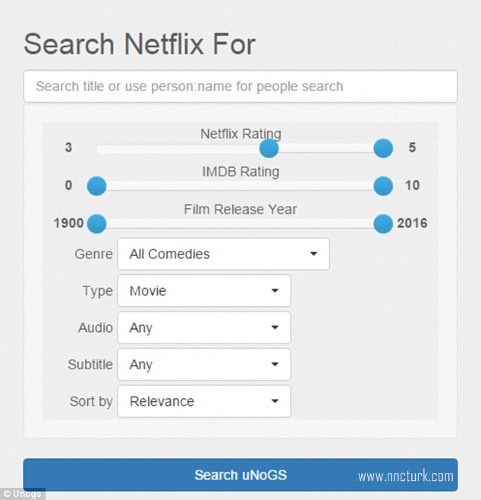Screen dimensions: 481x500
Task: Click the title search input field
Action: tap(240, 86)
